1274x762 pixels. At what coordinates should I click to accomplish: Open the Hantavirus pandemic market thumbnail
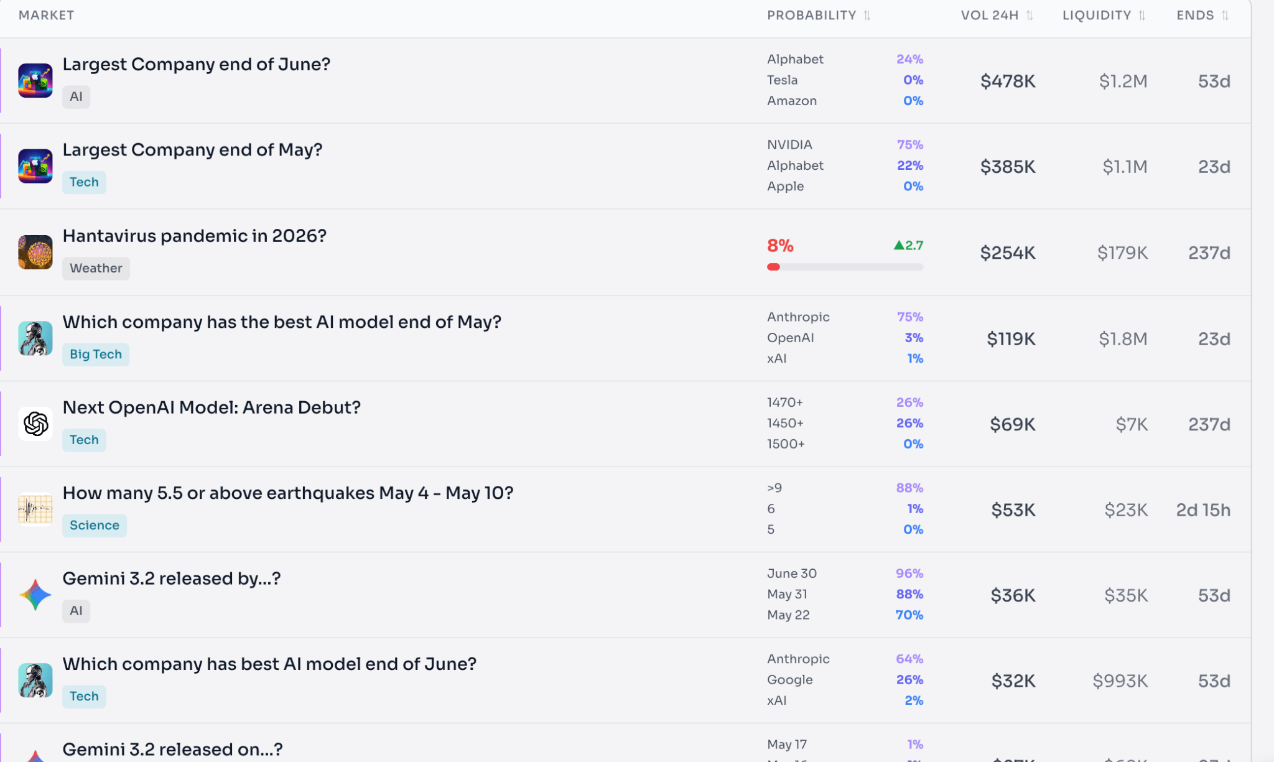(x=35, y=252)
